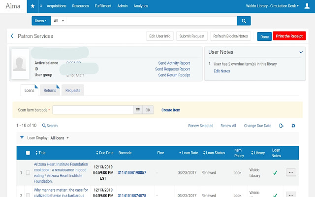The image size is (315, 197).
Task: Click Renew All link
Action: click(x=228, y=126)
